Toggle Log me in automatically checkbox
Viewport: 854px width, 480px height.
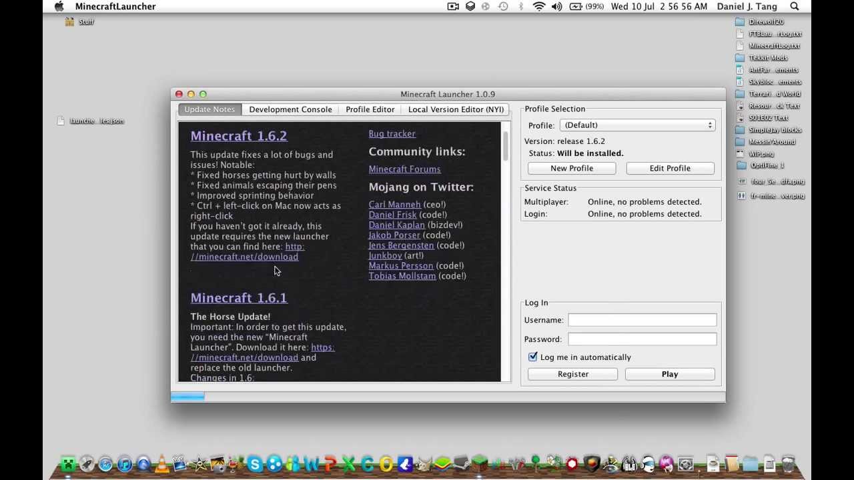pos(532,357)
